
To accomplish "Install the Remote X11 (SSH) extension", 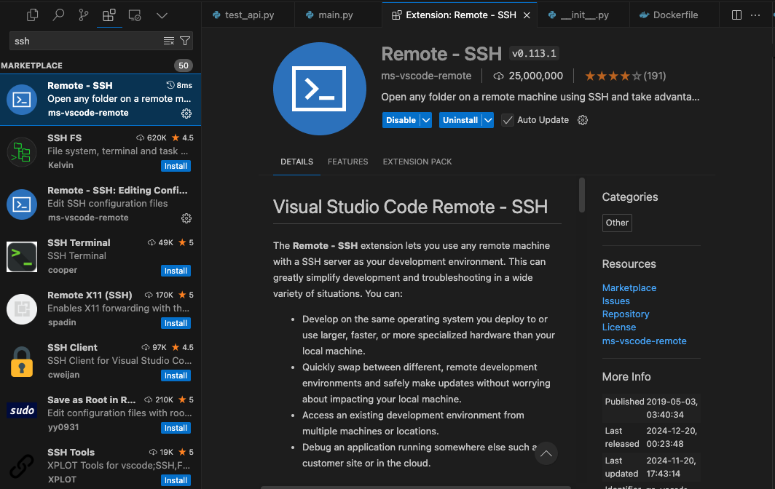I will point(176,323).
